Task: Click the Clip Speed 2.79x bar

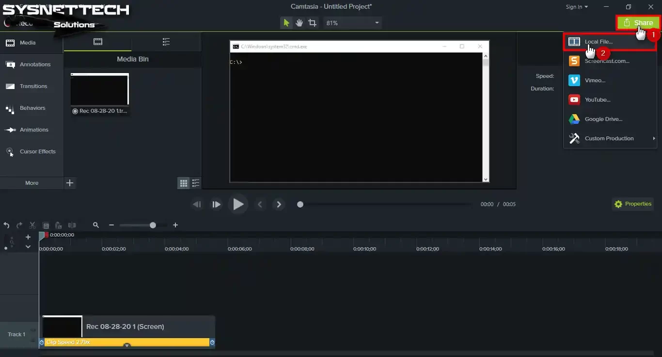Action: [x=127, y=342]
